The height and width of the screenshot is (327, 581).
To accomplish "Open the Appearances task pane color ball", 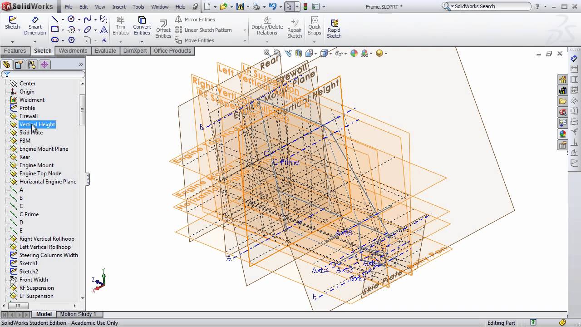I will point(563,134).
